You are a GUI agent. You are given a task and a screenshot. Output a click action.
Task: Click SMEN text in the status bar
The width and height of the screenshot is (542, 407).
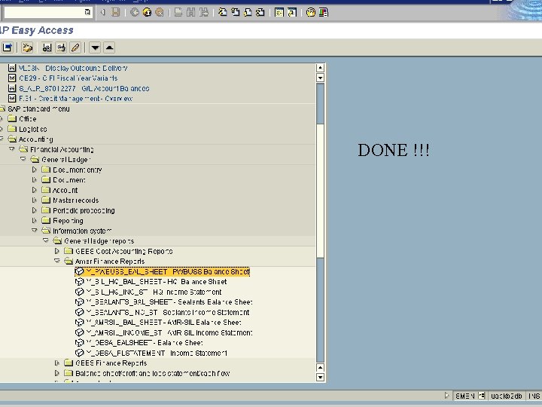click(465, 396)
